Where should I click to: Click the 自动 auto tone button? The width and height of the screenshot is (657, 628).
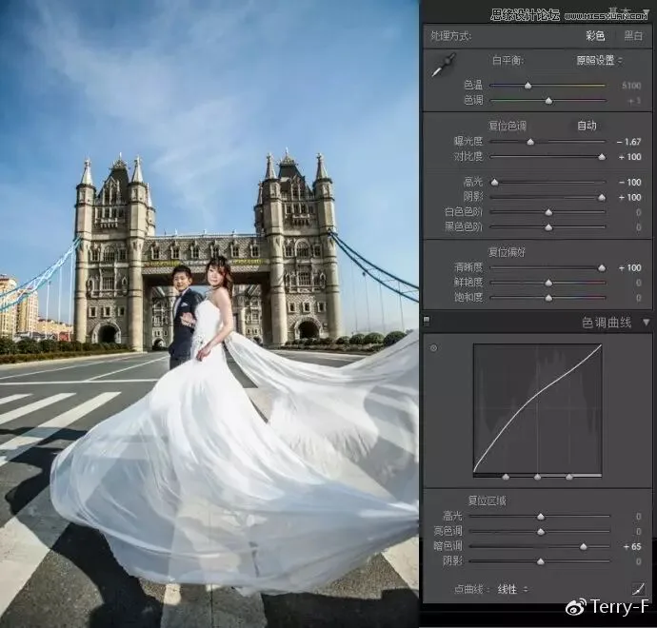587,126
